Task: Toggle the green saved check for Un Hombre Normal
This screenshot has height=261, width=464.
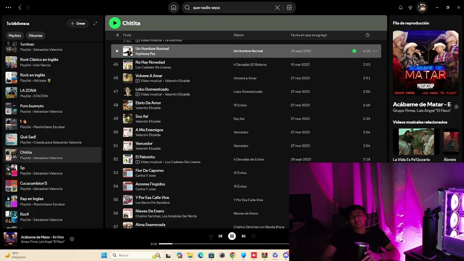Action: click(x=354, y=51)
